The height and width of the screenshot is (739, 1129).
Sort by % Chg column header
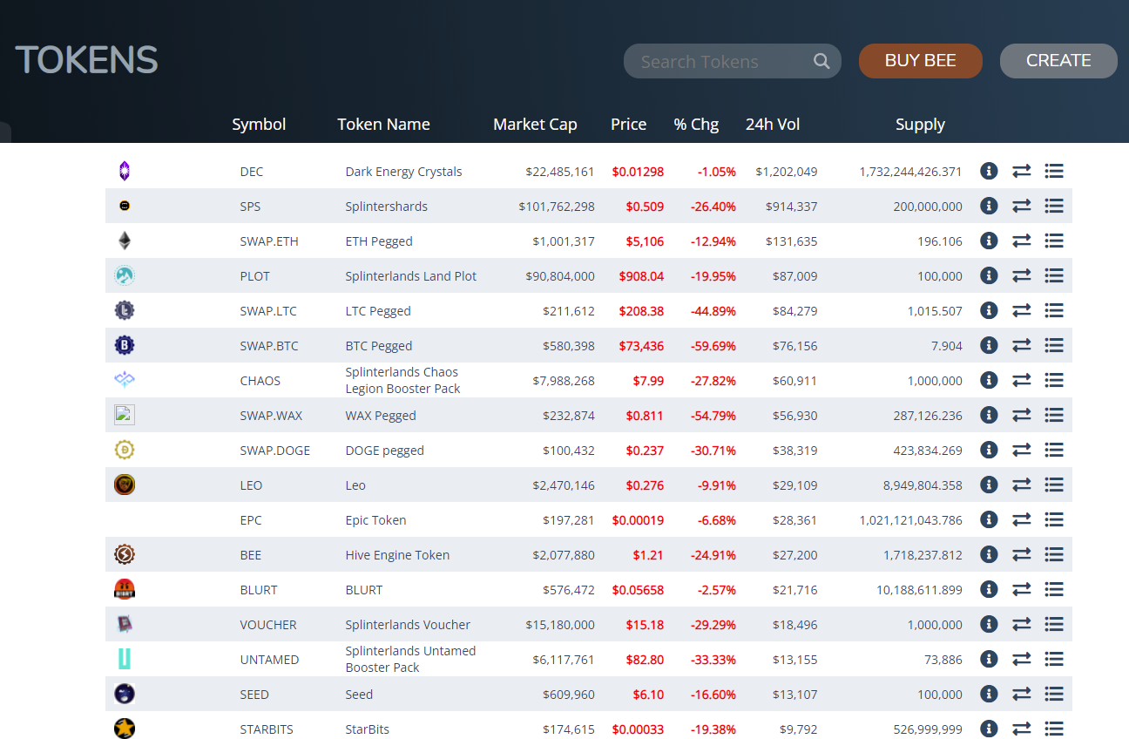(696, 125)
